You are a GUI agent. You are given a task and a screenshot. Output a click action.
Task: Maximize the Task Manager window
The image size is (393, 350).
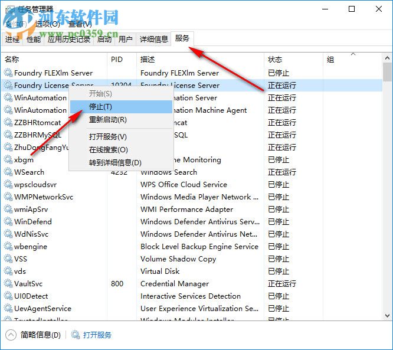[352, 9]
